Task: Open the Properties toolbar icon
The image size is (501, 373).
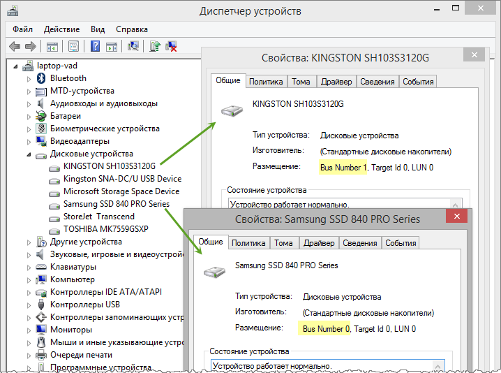Action: pyautogui.click(x=73, y=47)
